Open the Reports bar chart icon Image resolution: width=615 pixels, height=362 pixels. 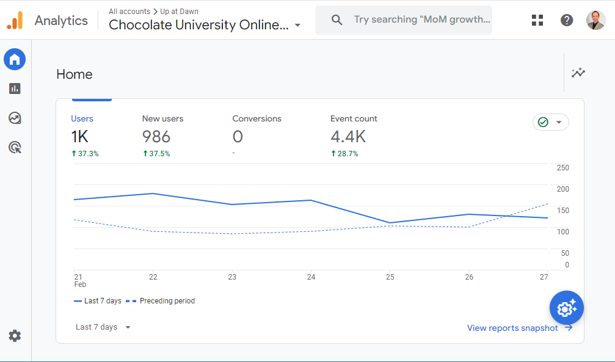(15, 89)
